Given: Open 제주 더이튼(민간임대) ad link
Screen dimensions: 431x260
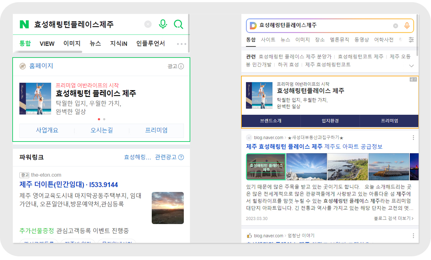Looking at the screenshot, I should [69, 185].
